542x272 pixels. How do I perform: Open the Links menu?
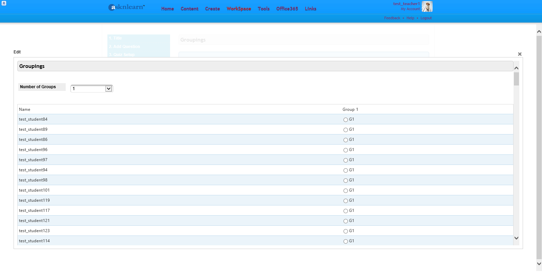(311, 9)
